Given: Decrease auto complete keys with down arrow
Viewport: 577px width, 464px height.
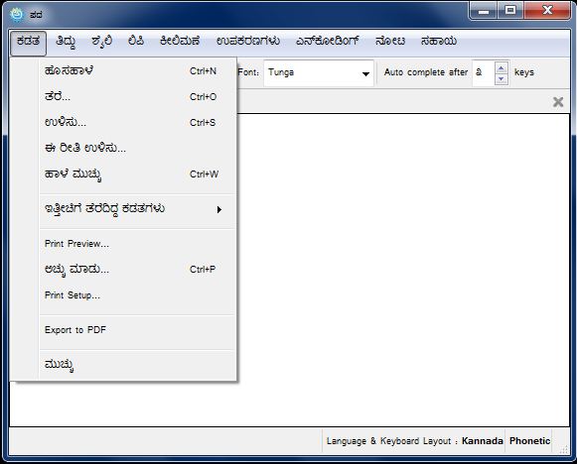Looking at the screenshot, I should [501, 78].
